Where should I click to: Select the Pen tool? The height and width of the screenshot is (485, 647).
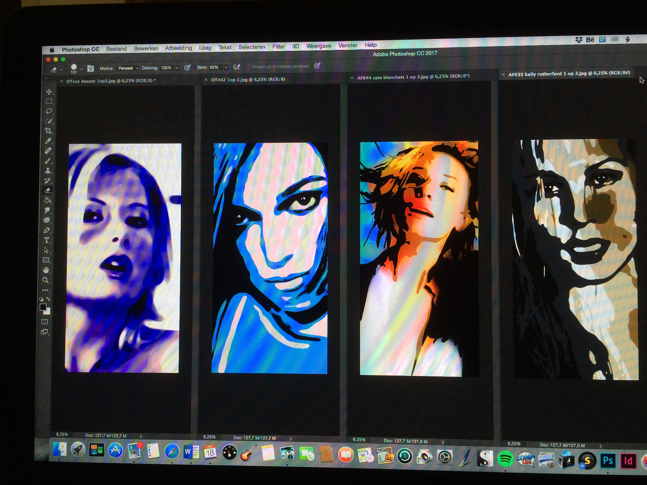click(47, 230)
